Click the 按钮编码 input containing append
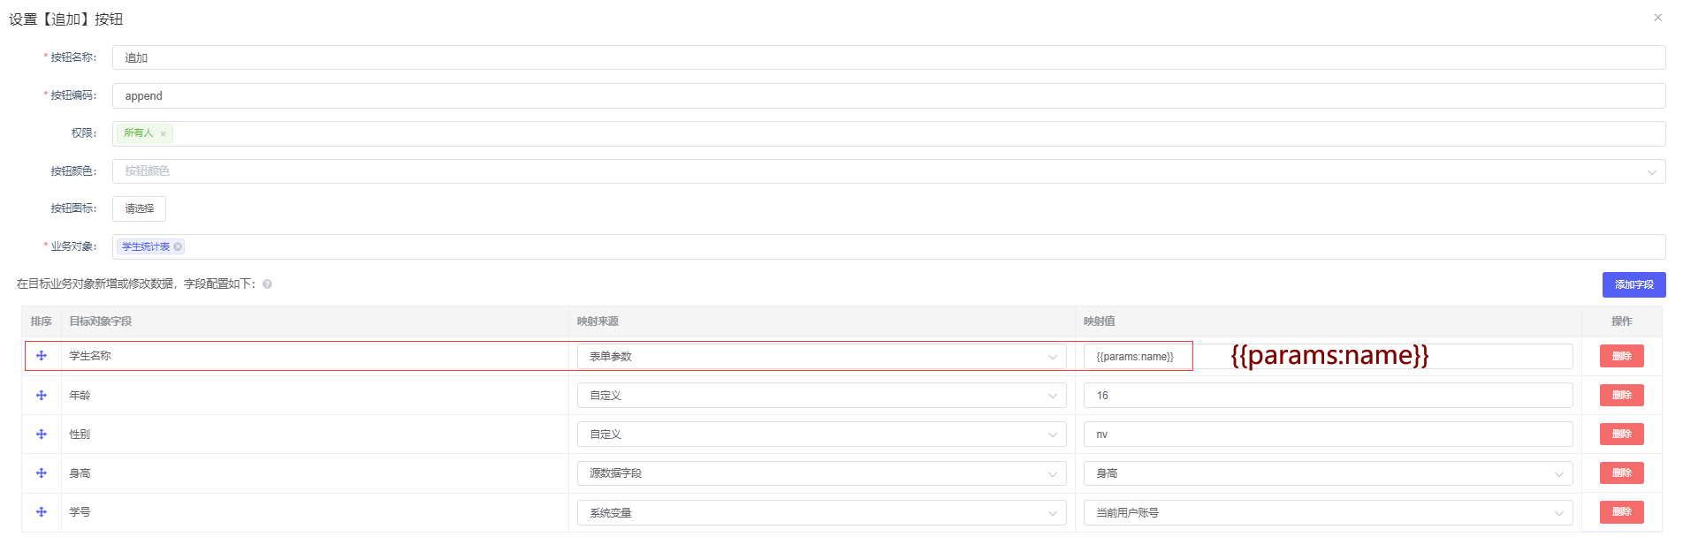1683x552 pixels. point(888,96)
